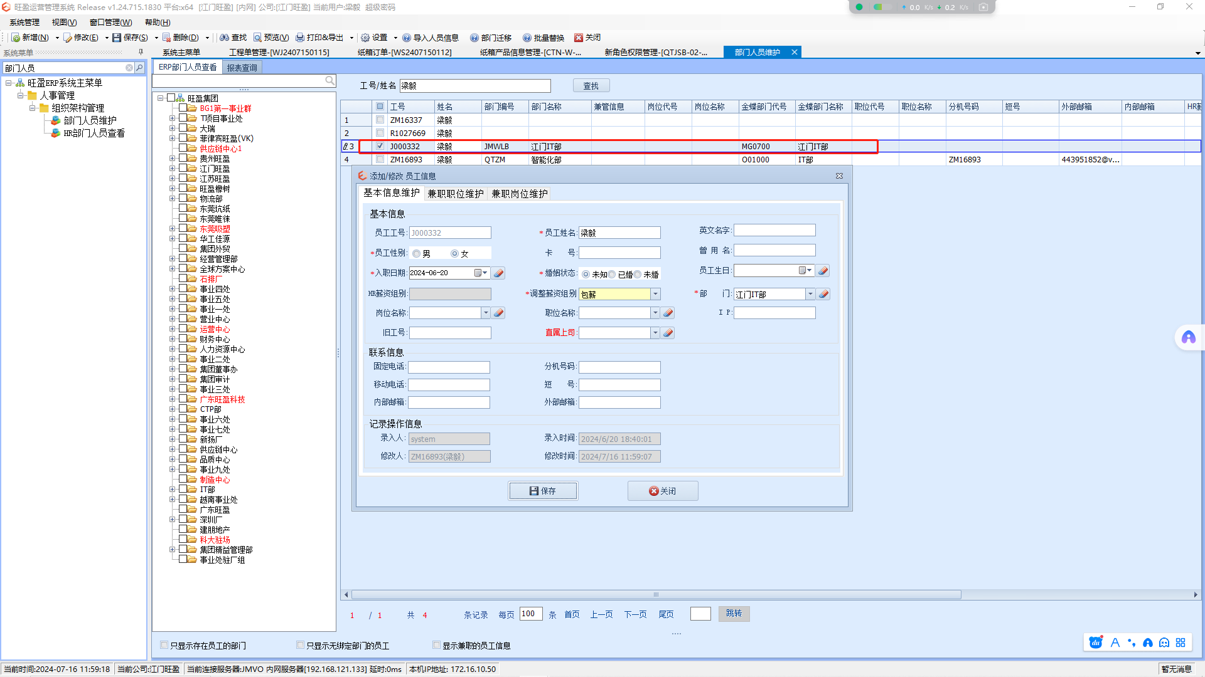Open 预览 print preview icon
Image resolution: width=1205 pixels, height=677 pixels.
pyautogui.click(x=257, y=38)
